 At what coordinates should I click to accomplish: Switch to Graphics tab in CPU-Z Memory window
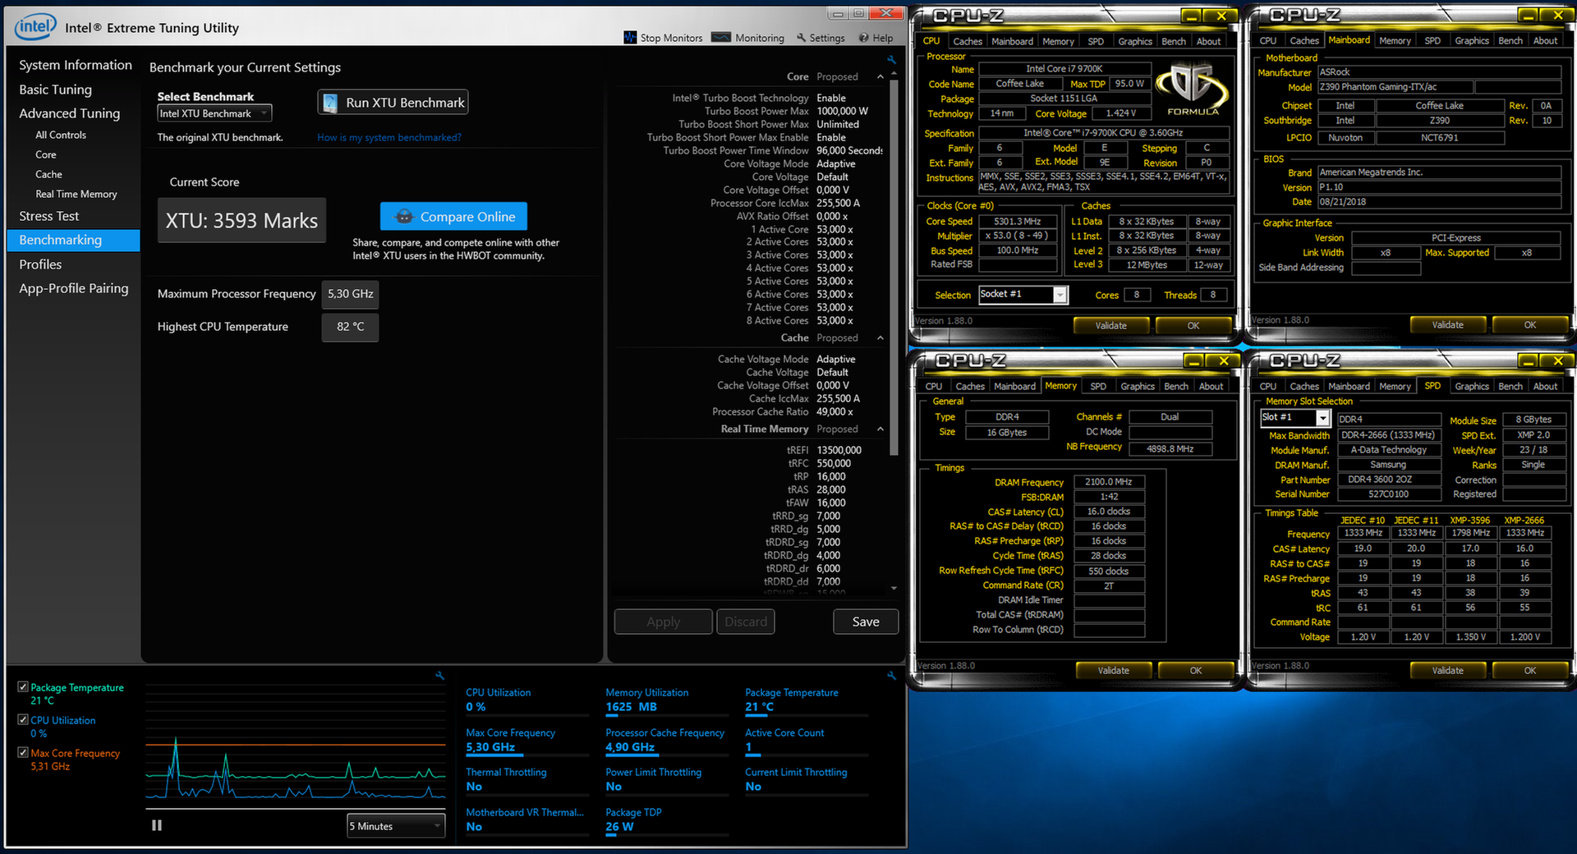(x=1137, y=386)
